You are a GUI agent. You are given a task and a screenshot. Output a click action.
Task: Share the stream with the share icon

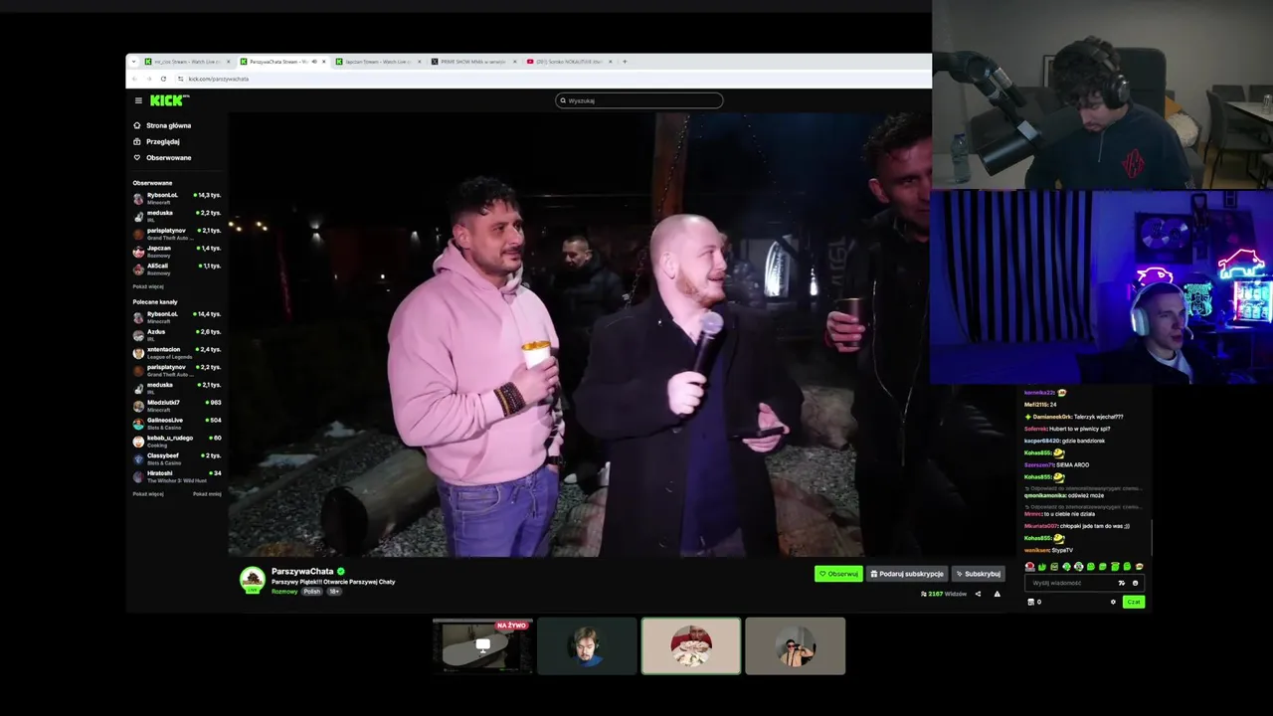click(x=978, y=594)
